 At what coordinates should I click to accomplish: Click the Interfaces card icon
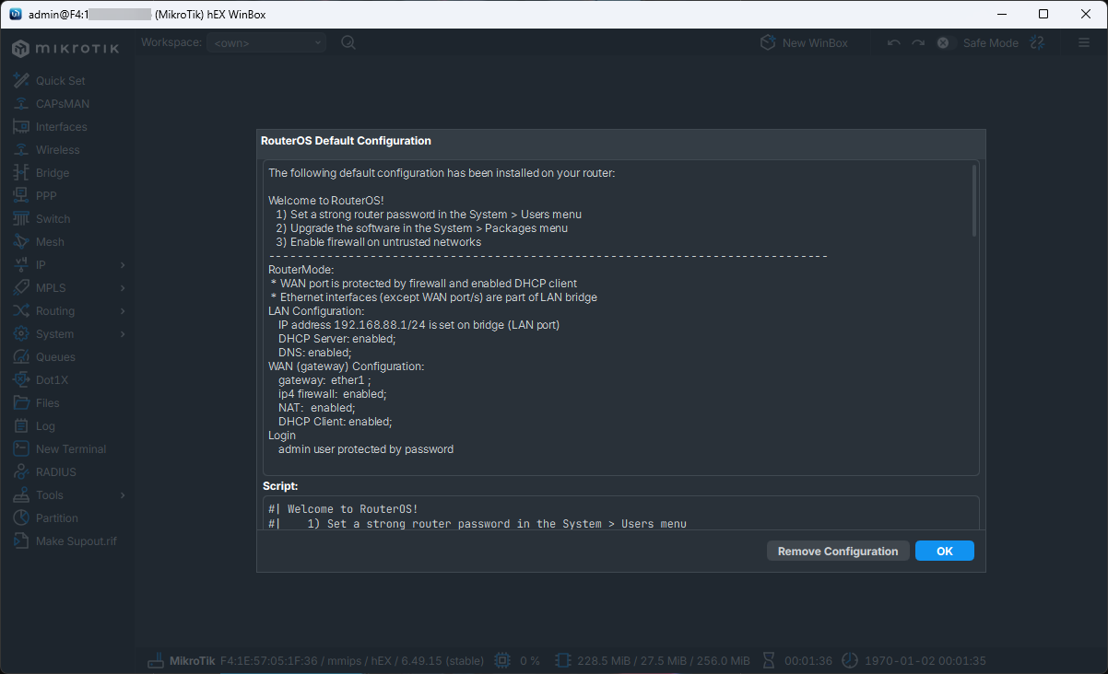21,127
